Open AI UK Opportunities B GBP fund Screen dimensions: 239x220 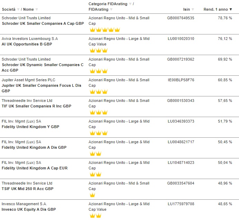point(27,44)
